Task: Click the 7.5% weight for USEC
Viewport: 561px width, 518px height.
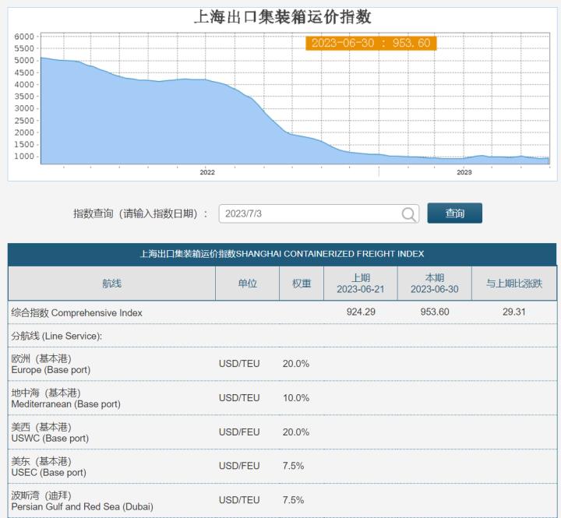Action: pyautogui.click(x=293, y=466)
